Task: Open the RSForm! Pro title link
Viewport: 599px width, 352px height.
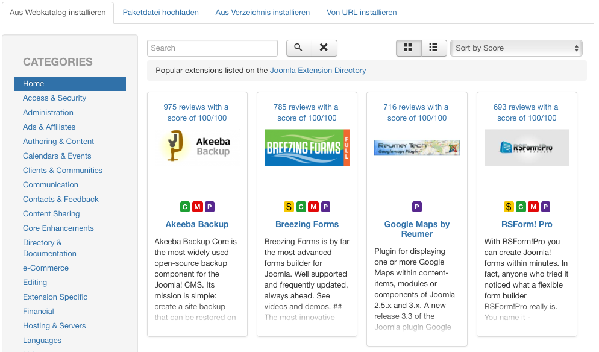Action: click(x=527, y=225)
